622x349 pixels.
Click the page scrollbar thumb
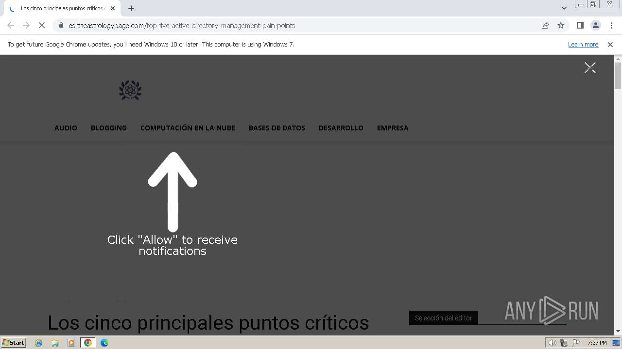point(618,76)
